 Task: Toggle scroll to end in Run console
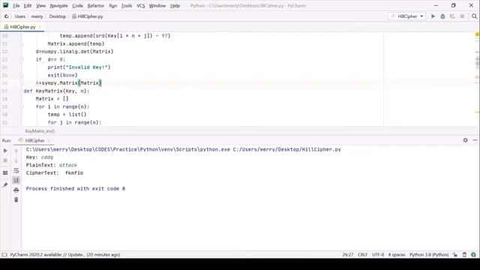coord(16,180)
